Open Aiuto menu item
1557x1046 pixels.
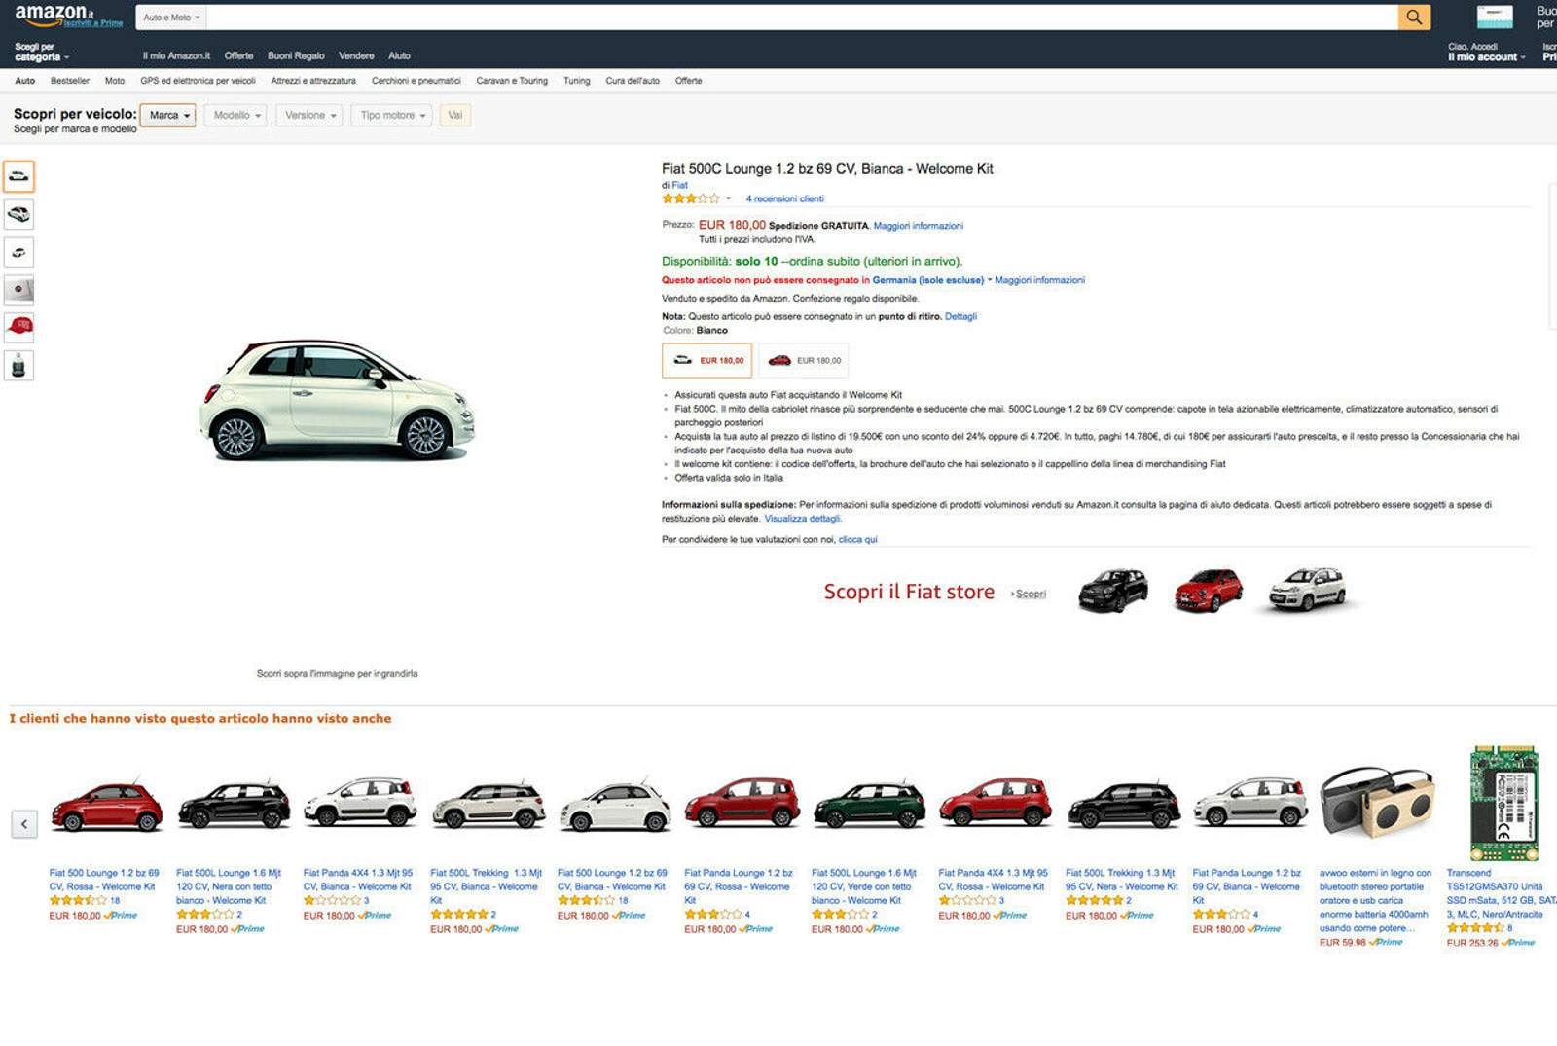[x=399, y=55]
